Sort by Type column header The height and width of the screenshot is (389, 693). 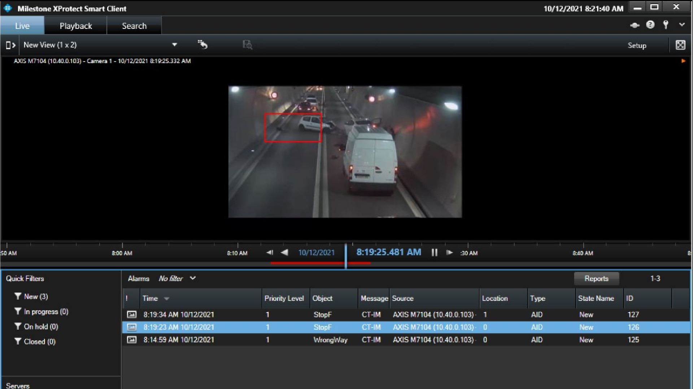[552, 298]
